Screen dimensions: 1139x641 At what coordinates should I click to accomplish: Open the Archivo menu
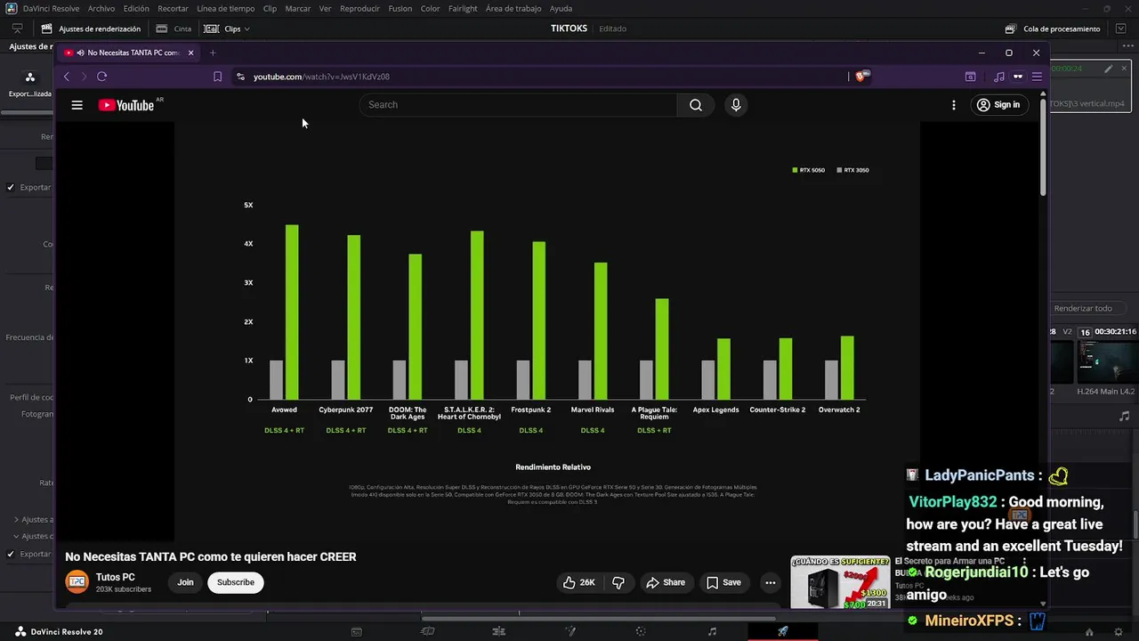point(101,8)
